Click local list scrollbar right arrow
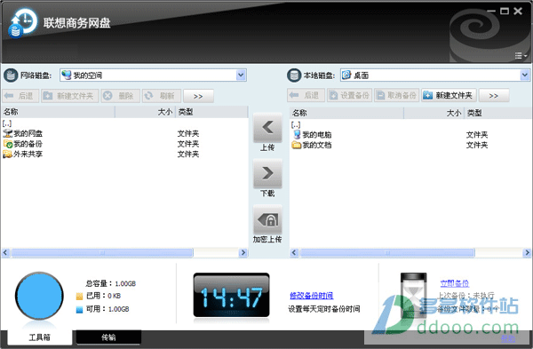Image resolution: width=533 pixels, height=349 pixels. 527,252
